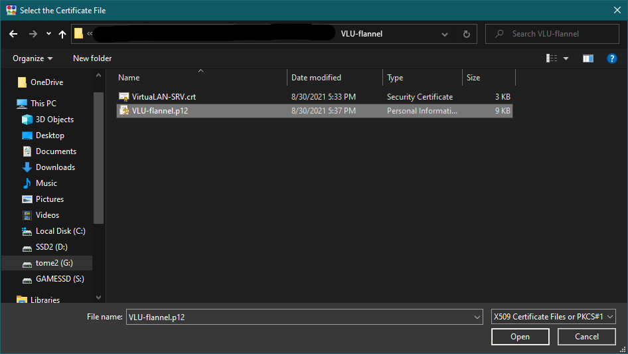The height and width of the screenshot is (354, 628).
Task: Expand the recent locations dropdown arrow
Action: (48, 34)
